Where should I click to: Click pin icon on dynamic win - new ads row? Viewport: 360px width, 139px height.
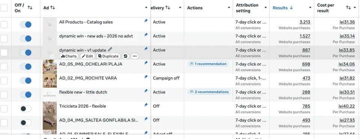pyautogui.click(x=146, y=35)
